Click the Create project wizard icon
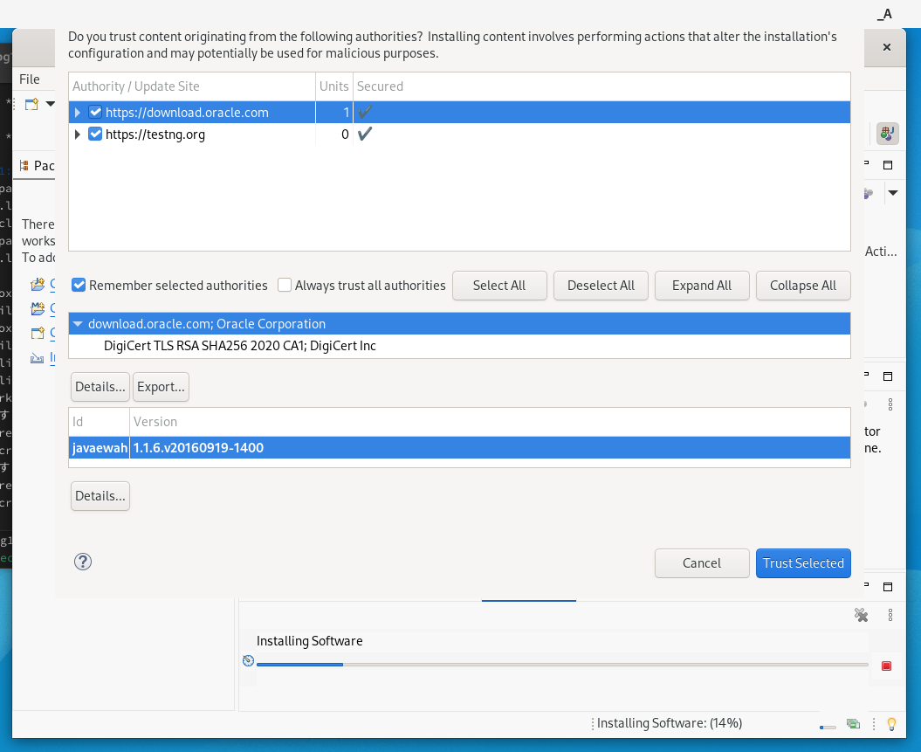Screen dimensions: 921x752 point(38,333)
